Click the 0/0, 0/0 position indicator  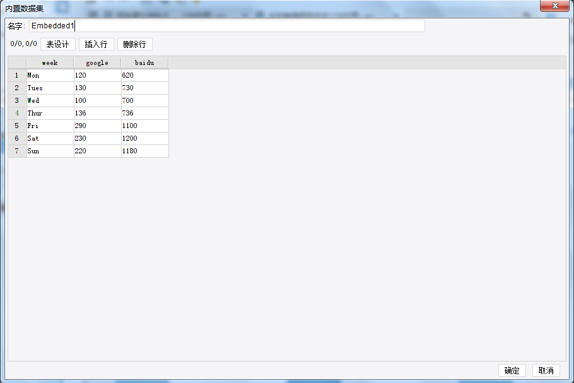pyautogui.click(x=24, y=44)
